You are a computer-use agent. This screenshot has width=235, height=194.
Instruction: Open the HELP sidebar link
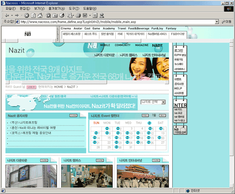tap(178, 88)
